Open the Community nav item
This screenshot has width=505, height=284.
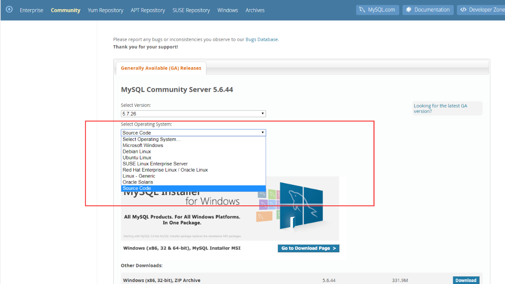[66, 10]
